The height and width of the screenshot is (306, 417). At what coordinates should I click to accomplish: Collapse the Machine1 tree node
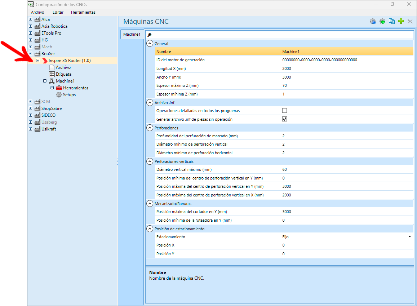[x=45, y=81]
